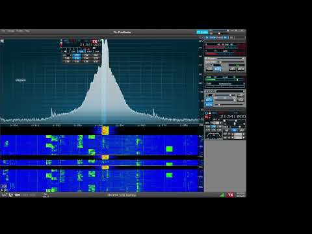The image size is (312, 234).
Task: Toggle the RIT button
Action: pos(226,134)
